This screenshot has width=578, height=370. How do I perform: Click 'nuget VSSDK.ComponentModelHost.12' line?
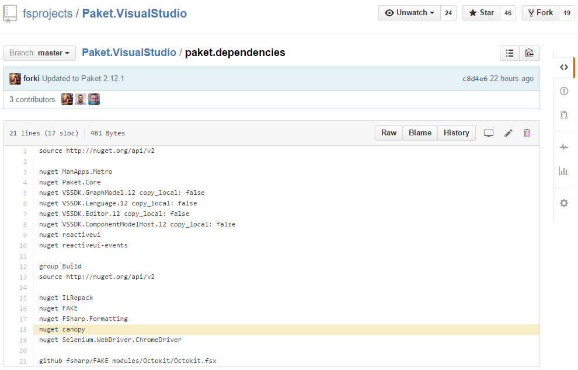coord(137,225)
